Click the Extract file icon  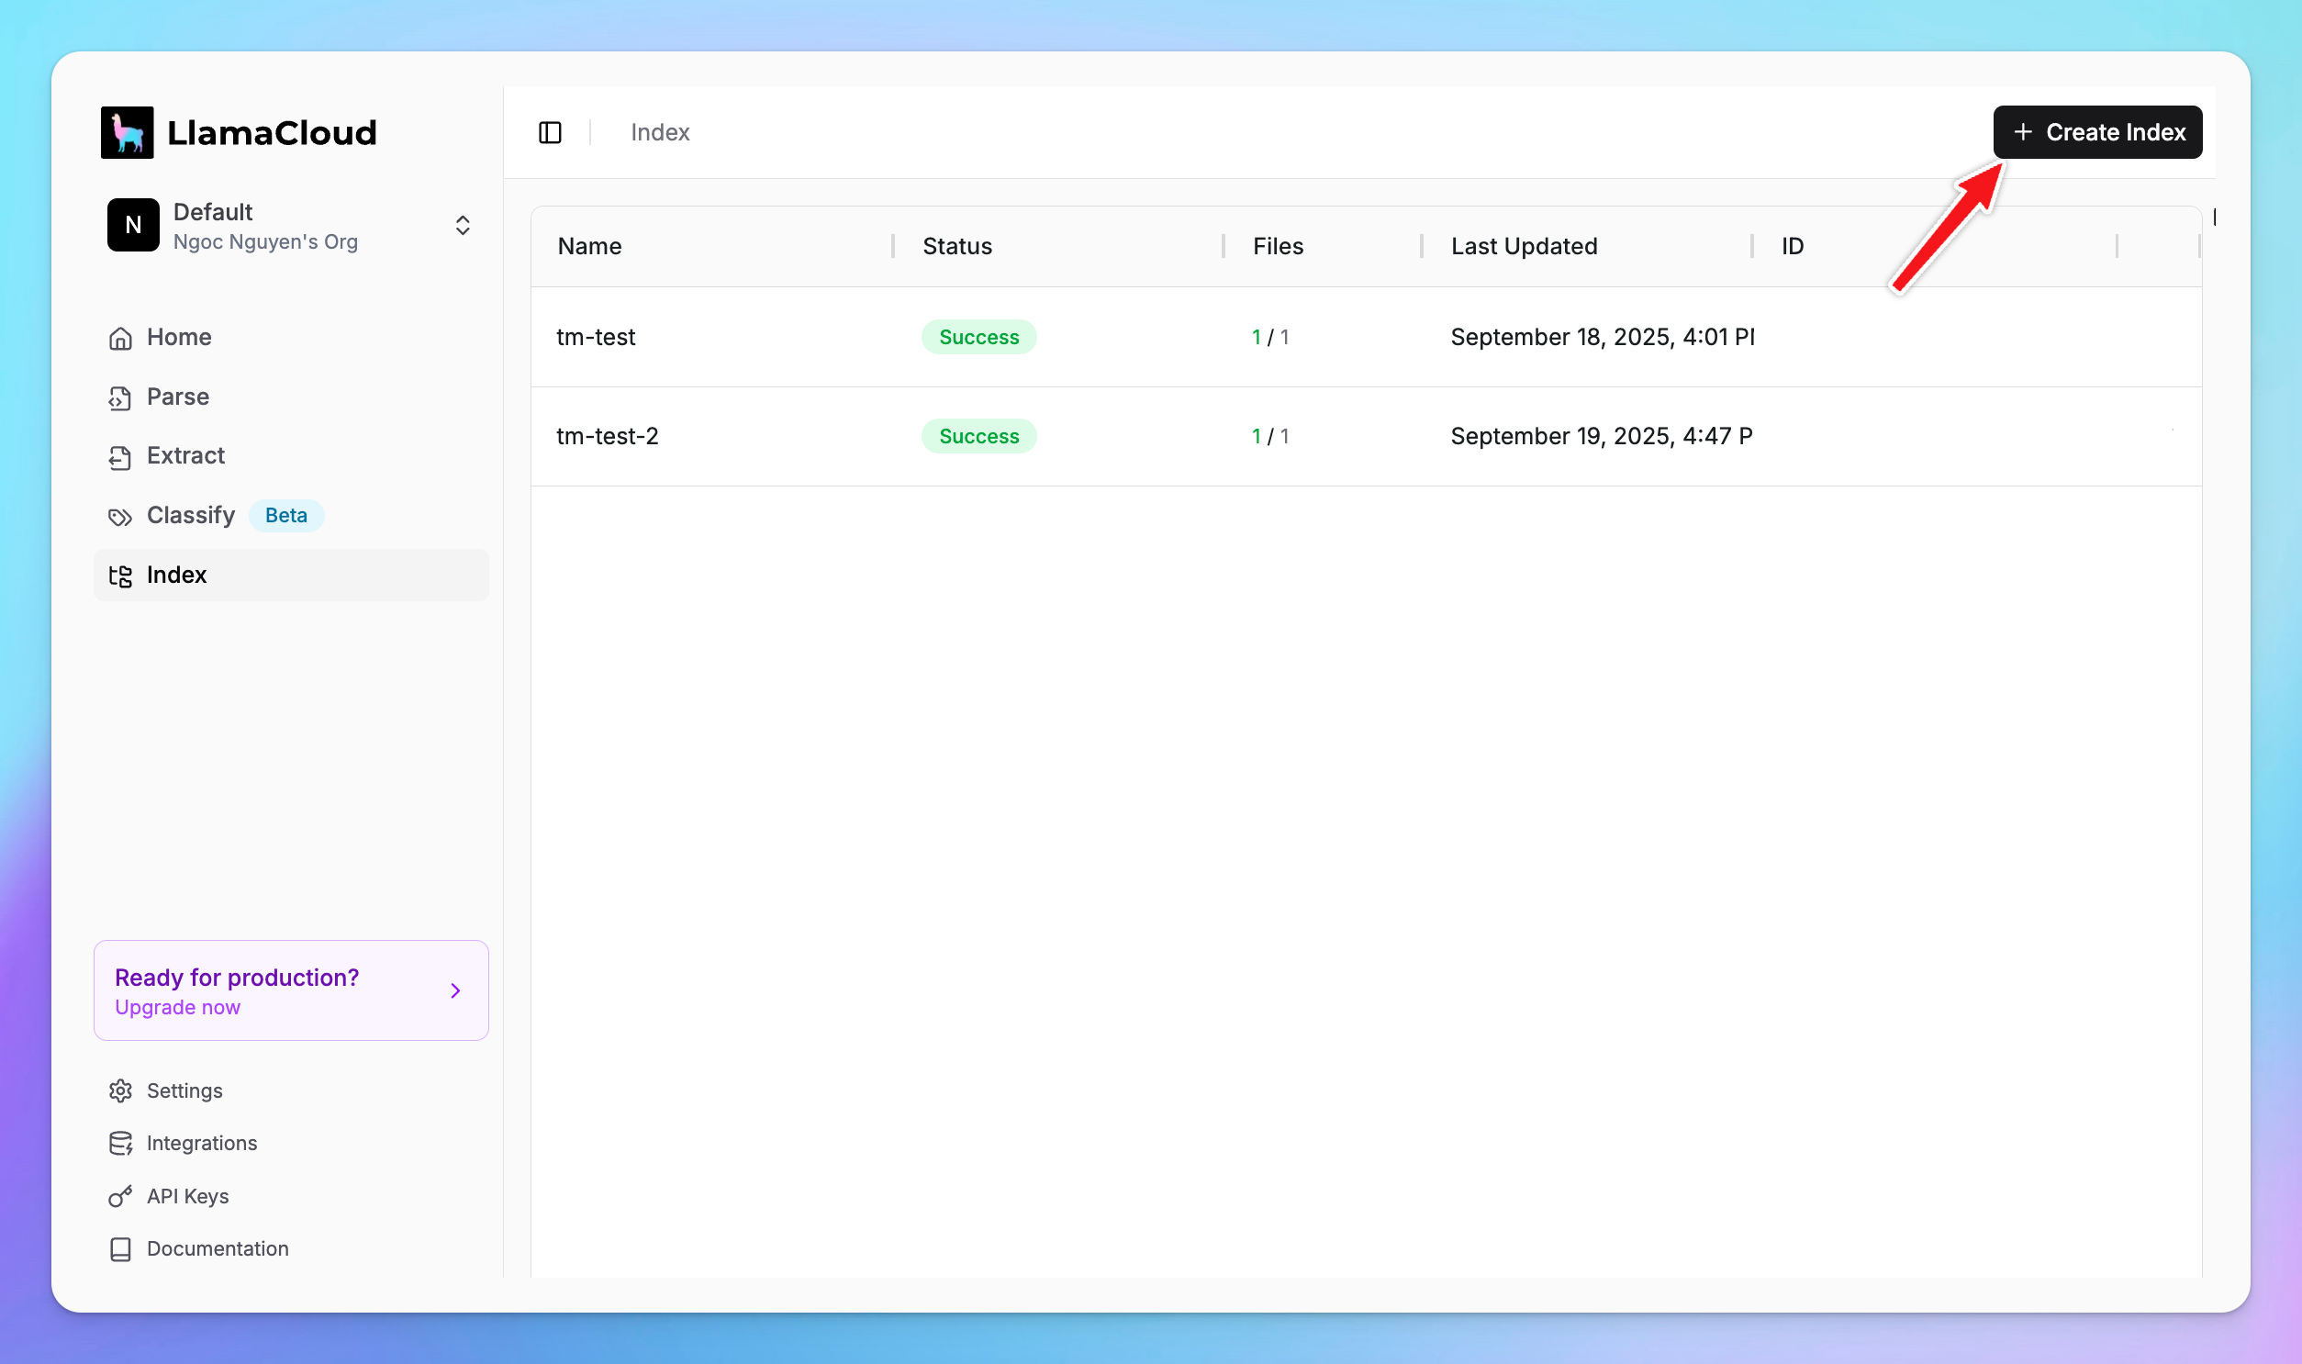pos(120,457)
